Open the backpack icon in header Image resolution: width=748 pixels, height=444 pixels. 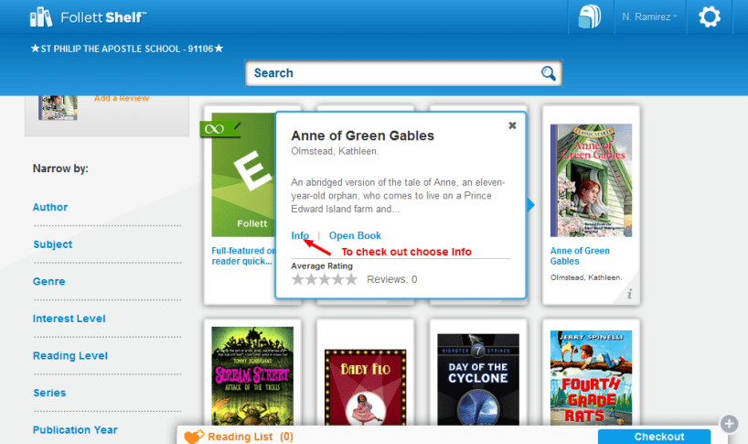(x=590, y=16)
